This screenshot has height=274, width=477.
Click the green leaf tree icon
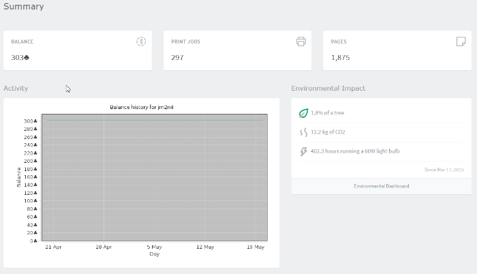pyautogui.click(x=303, y=113)
